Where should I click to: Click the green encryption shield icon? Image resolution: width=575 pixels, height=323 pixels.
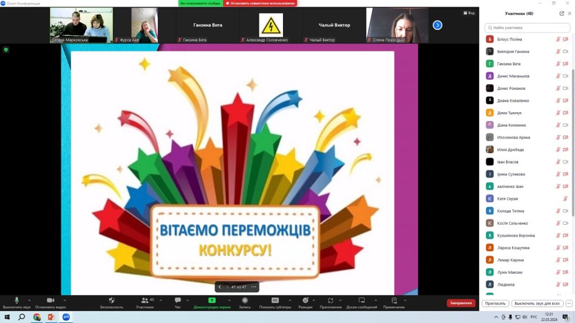[x=6, y=49]
